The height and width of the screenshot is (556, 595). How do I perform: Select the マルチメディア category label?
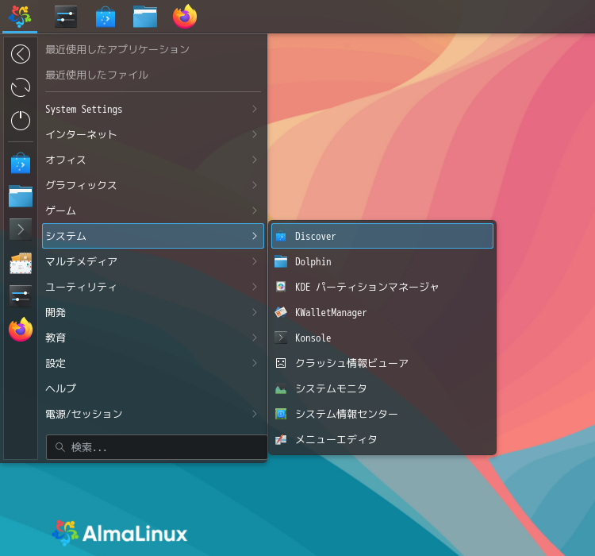[81, 261]
